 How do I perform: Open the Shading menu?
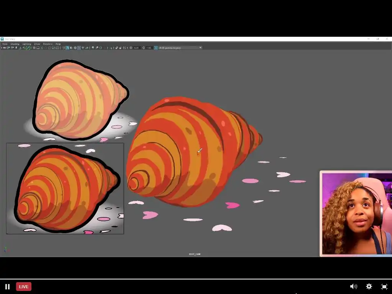click(15, 44)
